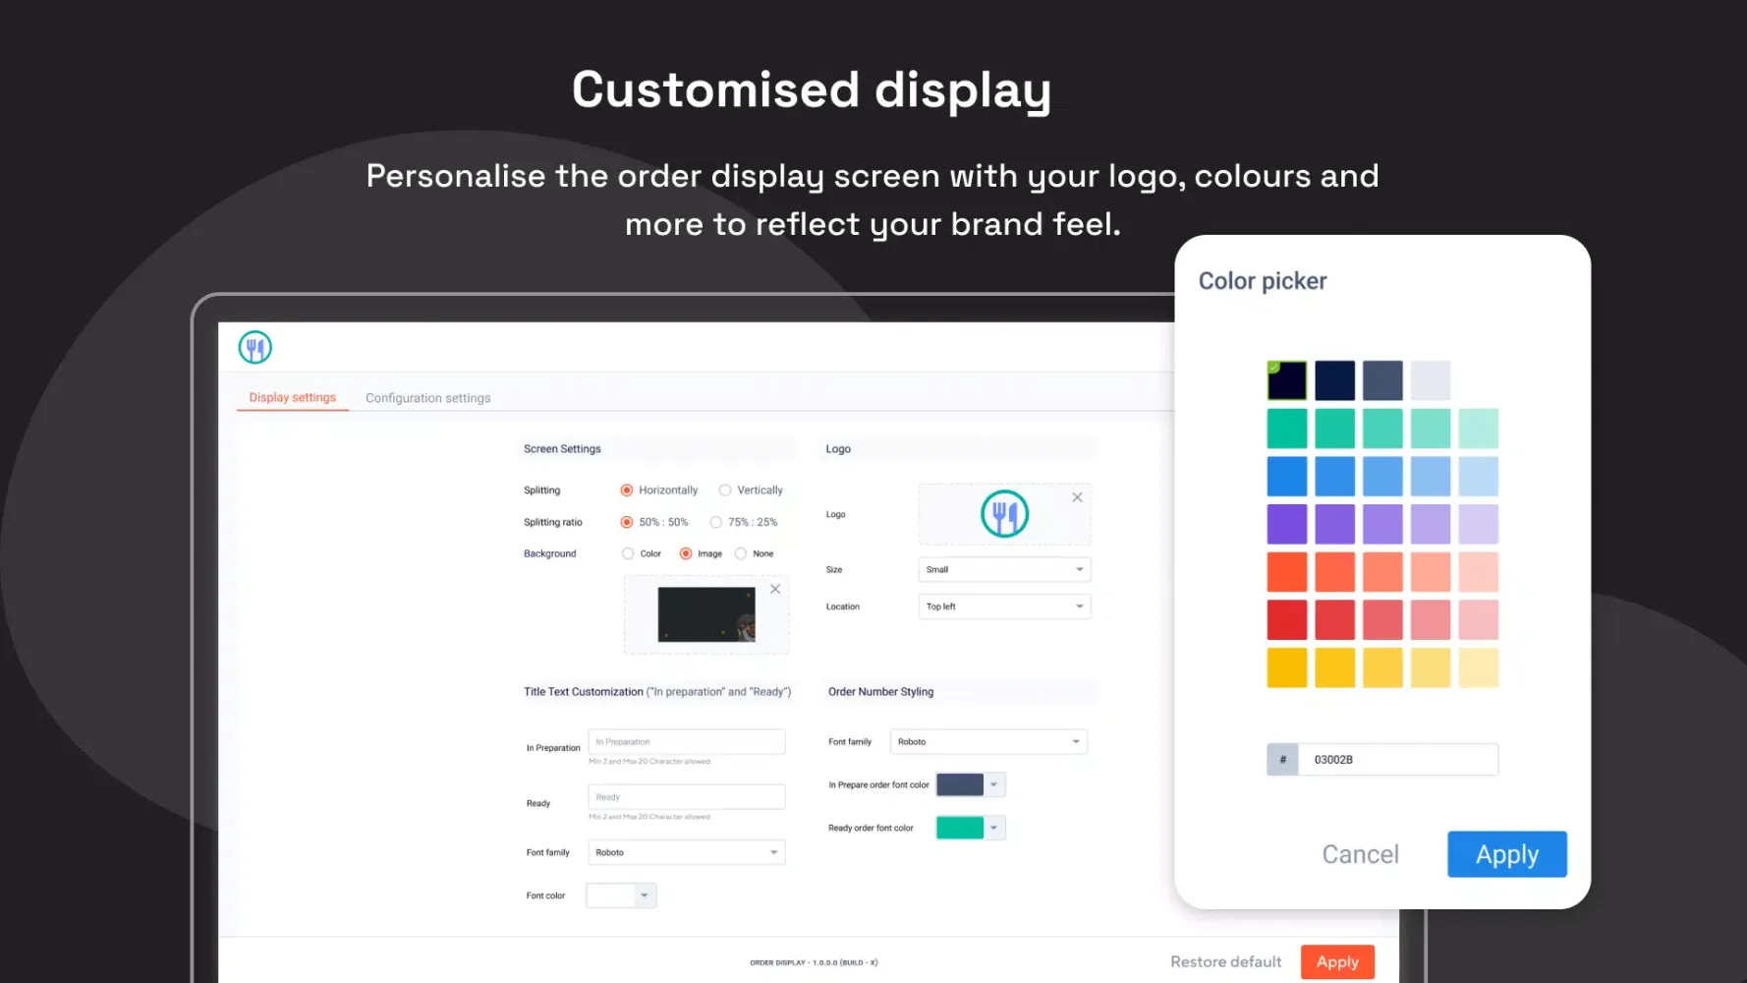Select the light gray swatch
The width and height of the screenshot is (1747, 983).
[1431, 380]
